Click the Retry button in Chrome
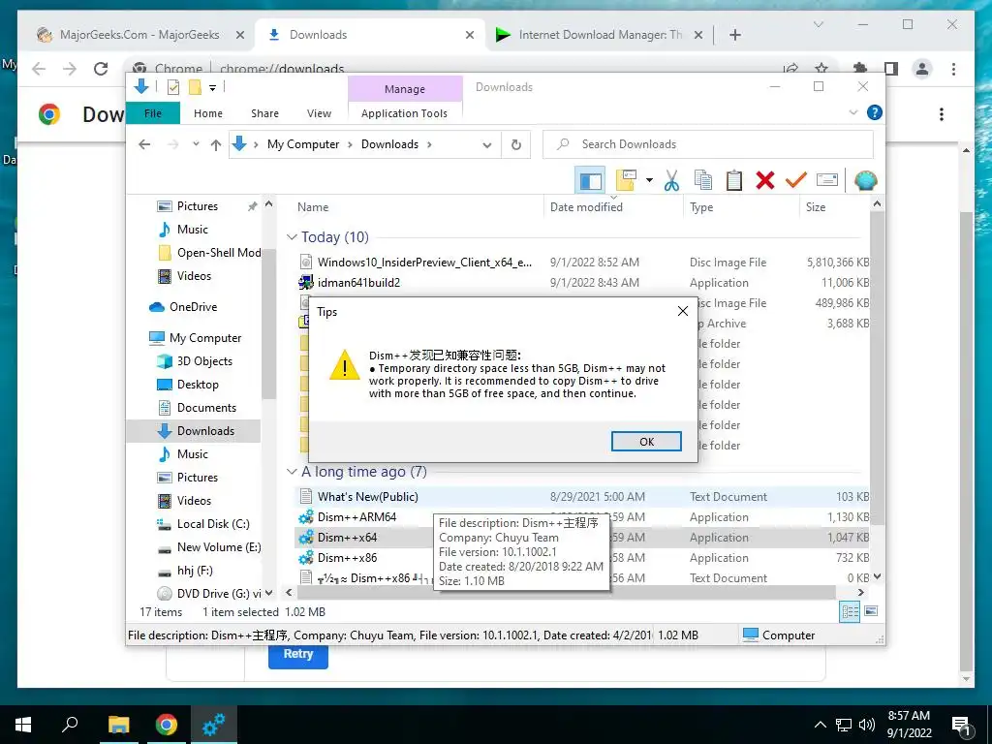 tap(298, 655)
